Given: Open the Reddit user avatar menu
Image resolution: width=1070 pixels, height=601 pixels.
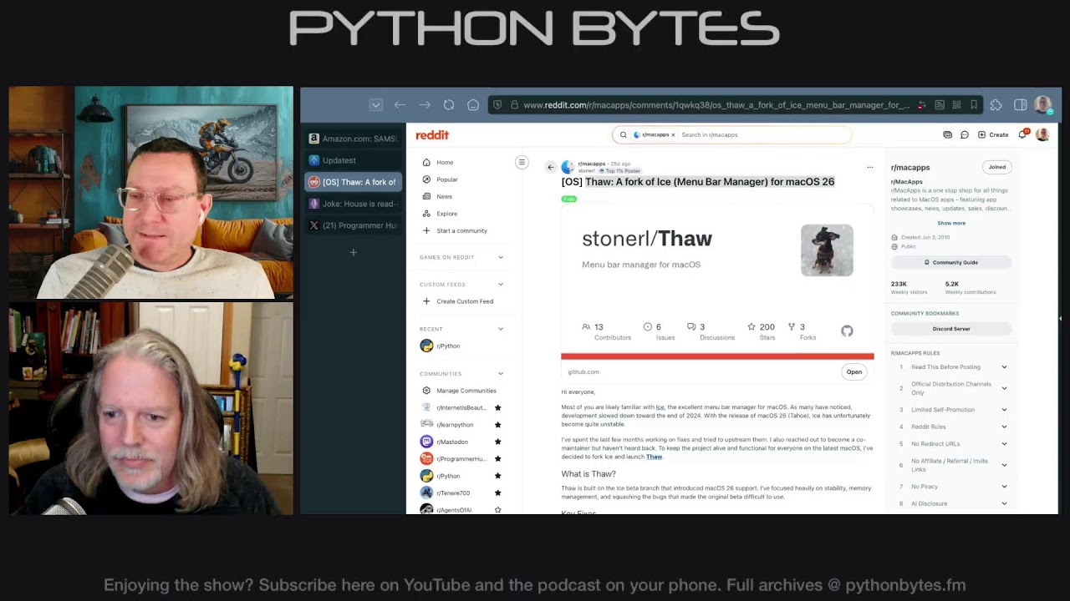Looking at the screenshot, I should [x=1042, y=134].
